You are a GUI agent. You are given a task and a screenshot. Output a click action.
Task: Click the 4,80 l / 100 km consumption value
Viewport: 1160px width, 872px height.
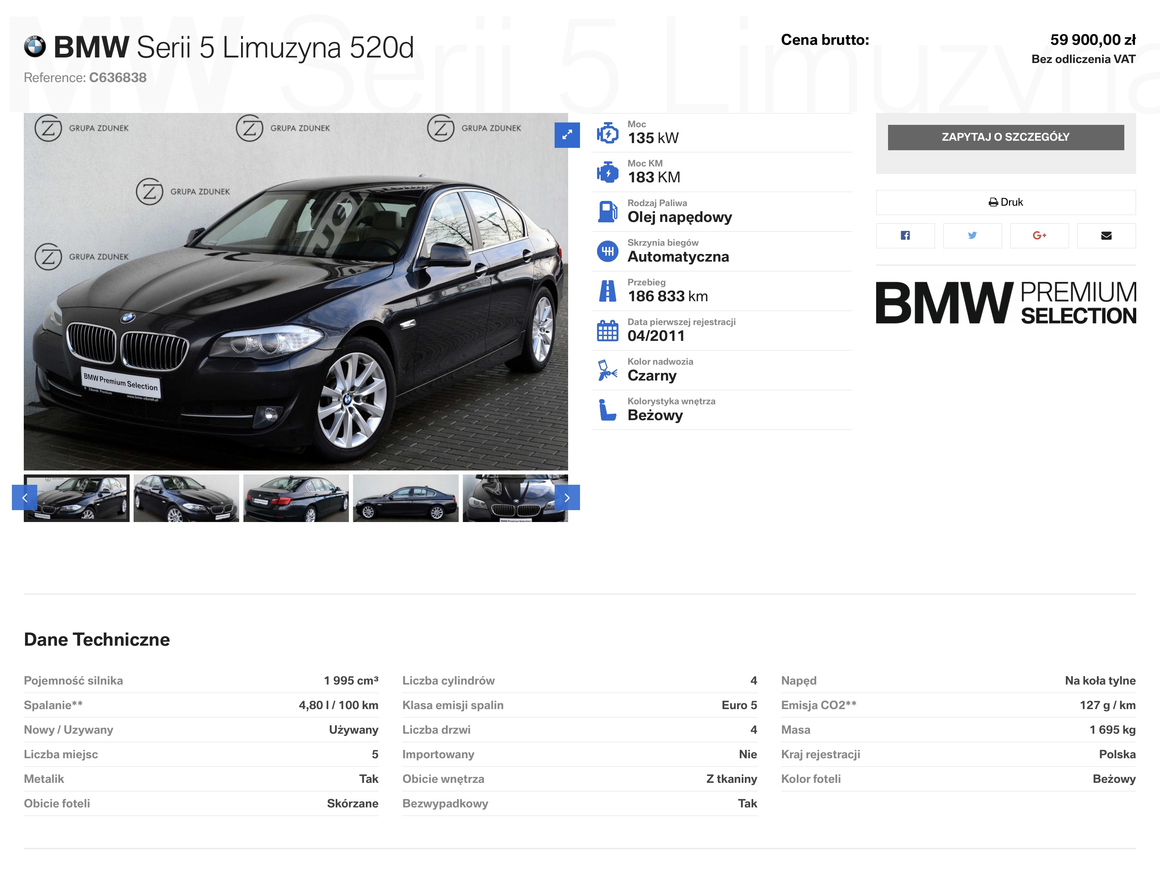click(x=338, y=705)
